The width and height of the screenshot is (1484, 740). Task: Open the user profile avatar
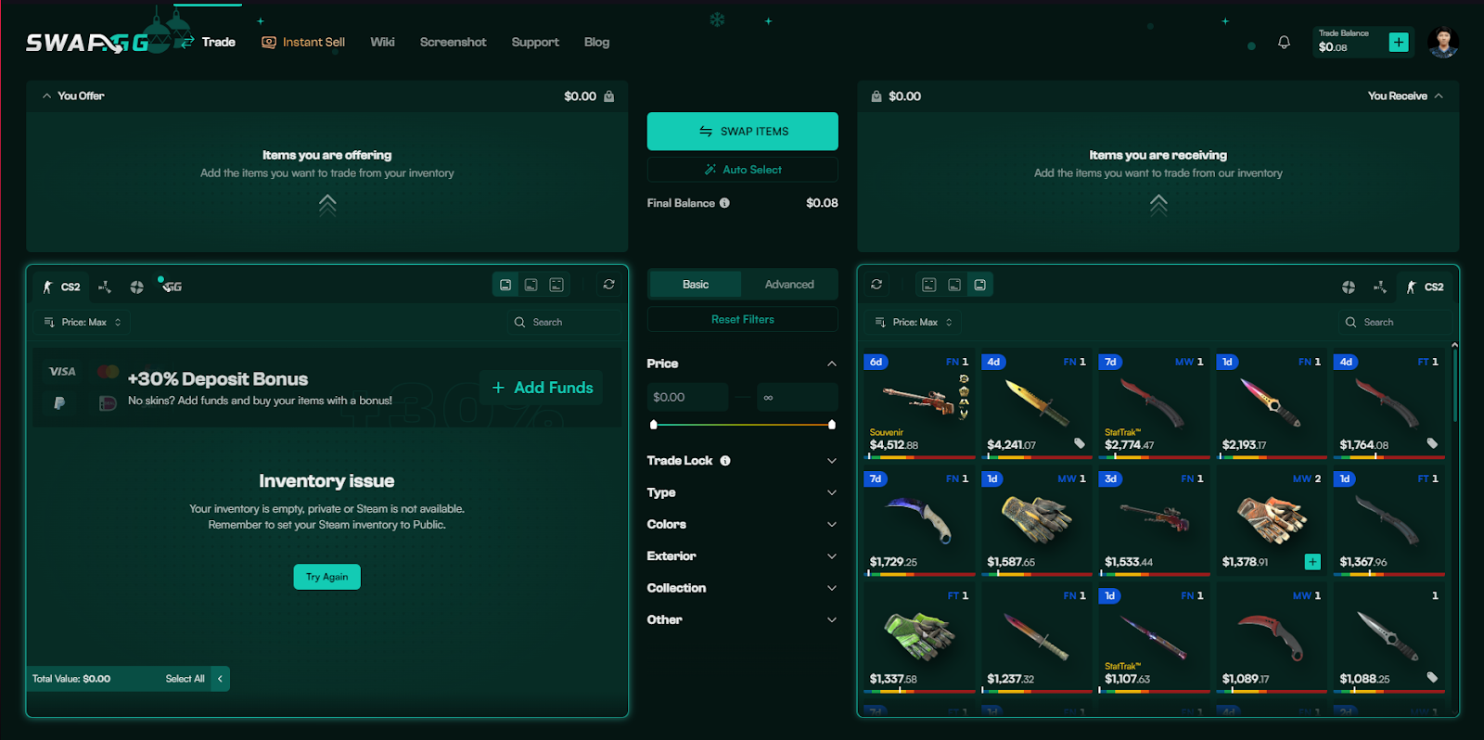point(1442,42)
